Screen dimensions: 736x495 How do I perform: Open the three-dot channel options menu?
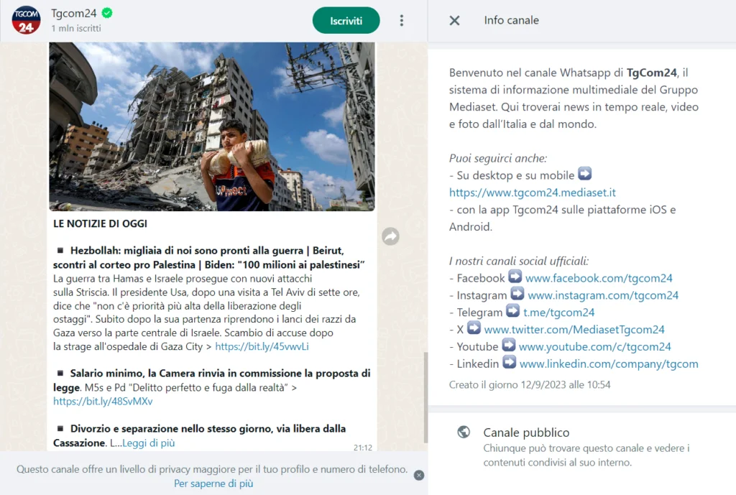pos(401,21)
